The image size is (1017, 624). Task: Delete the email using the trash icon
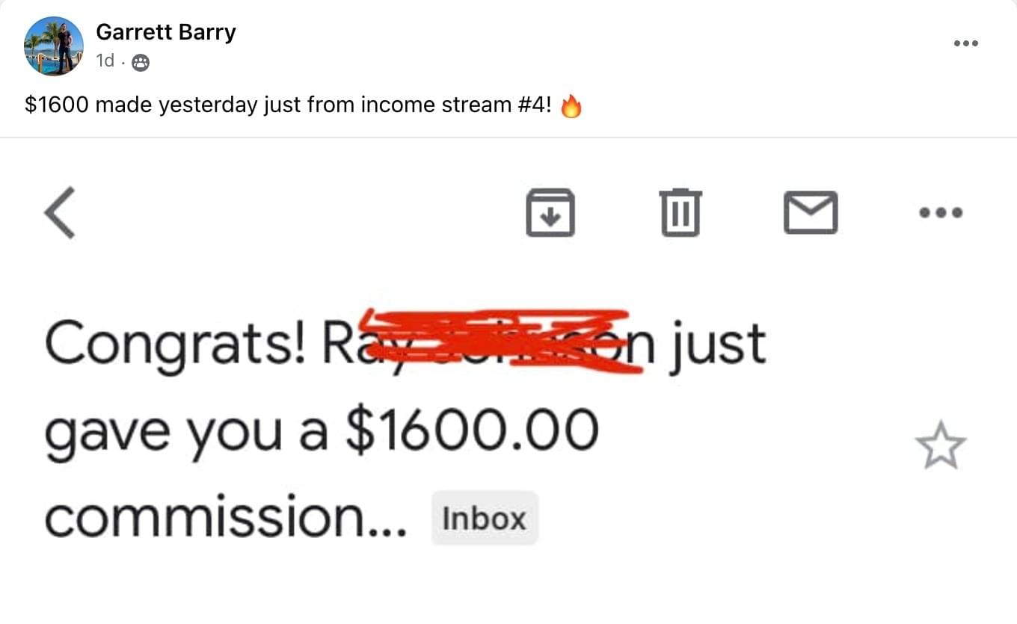(680, 212)
